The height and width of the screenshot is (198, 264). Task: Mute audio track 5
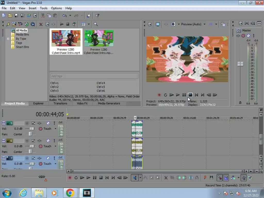click(48, 123)
